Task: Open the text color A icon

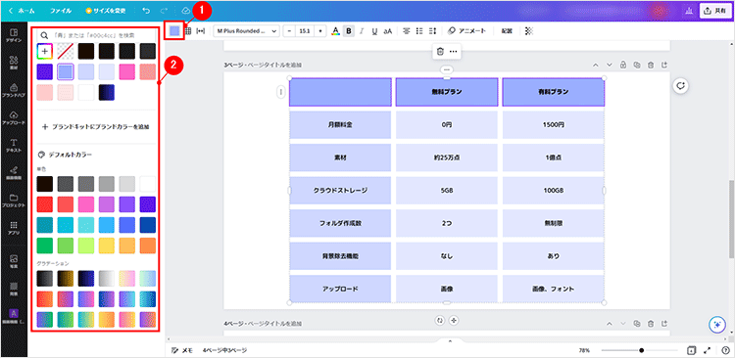Action: 335,31
